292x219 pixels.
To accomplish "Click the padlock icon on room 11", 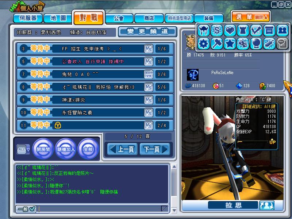I will click(x=58, y=125).
